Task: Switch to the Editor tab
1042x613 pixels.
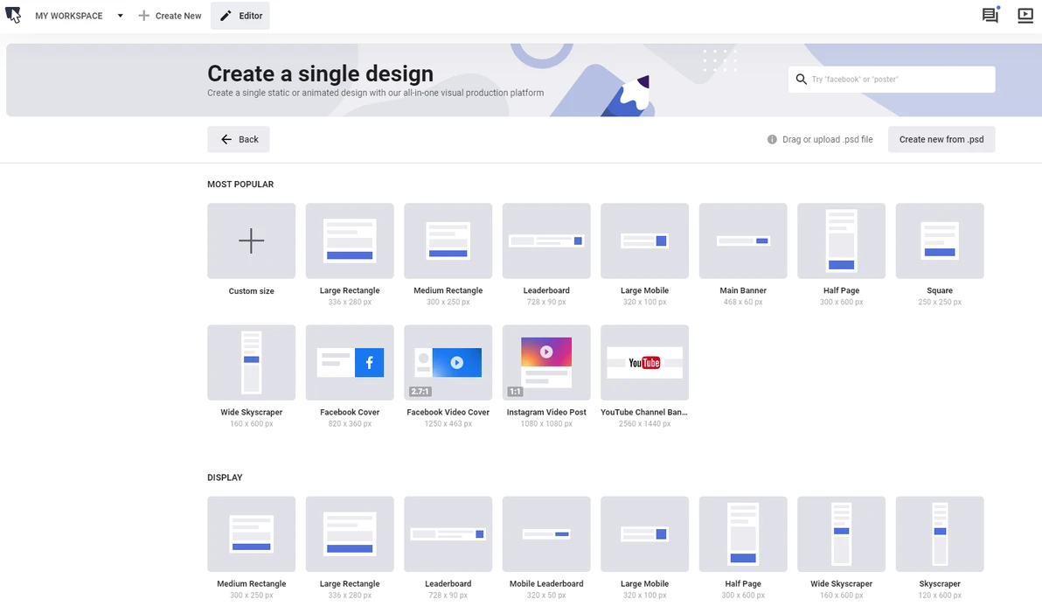Action: tap(240, 16)
